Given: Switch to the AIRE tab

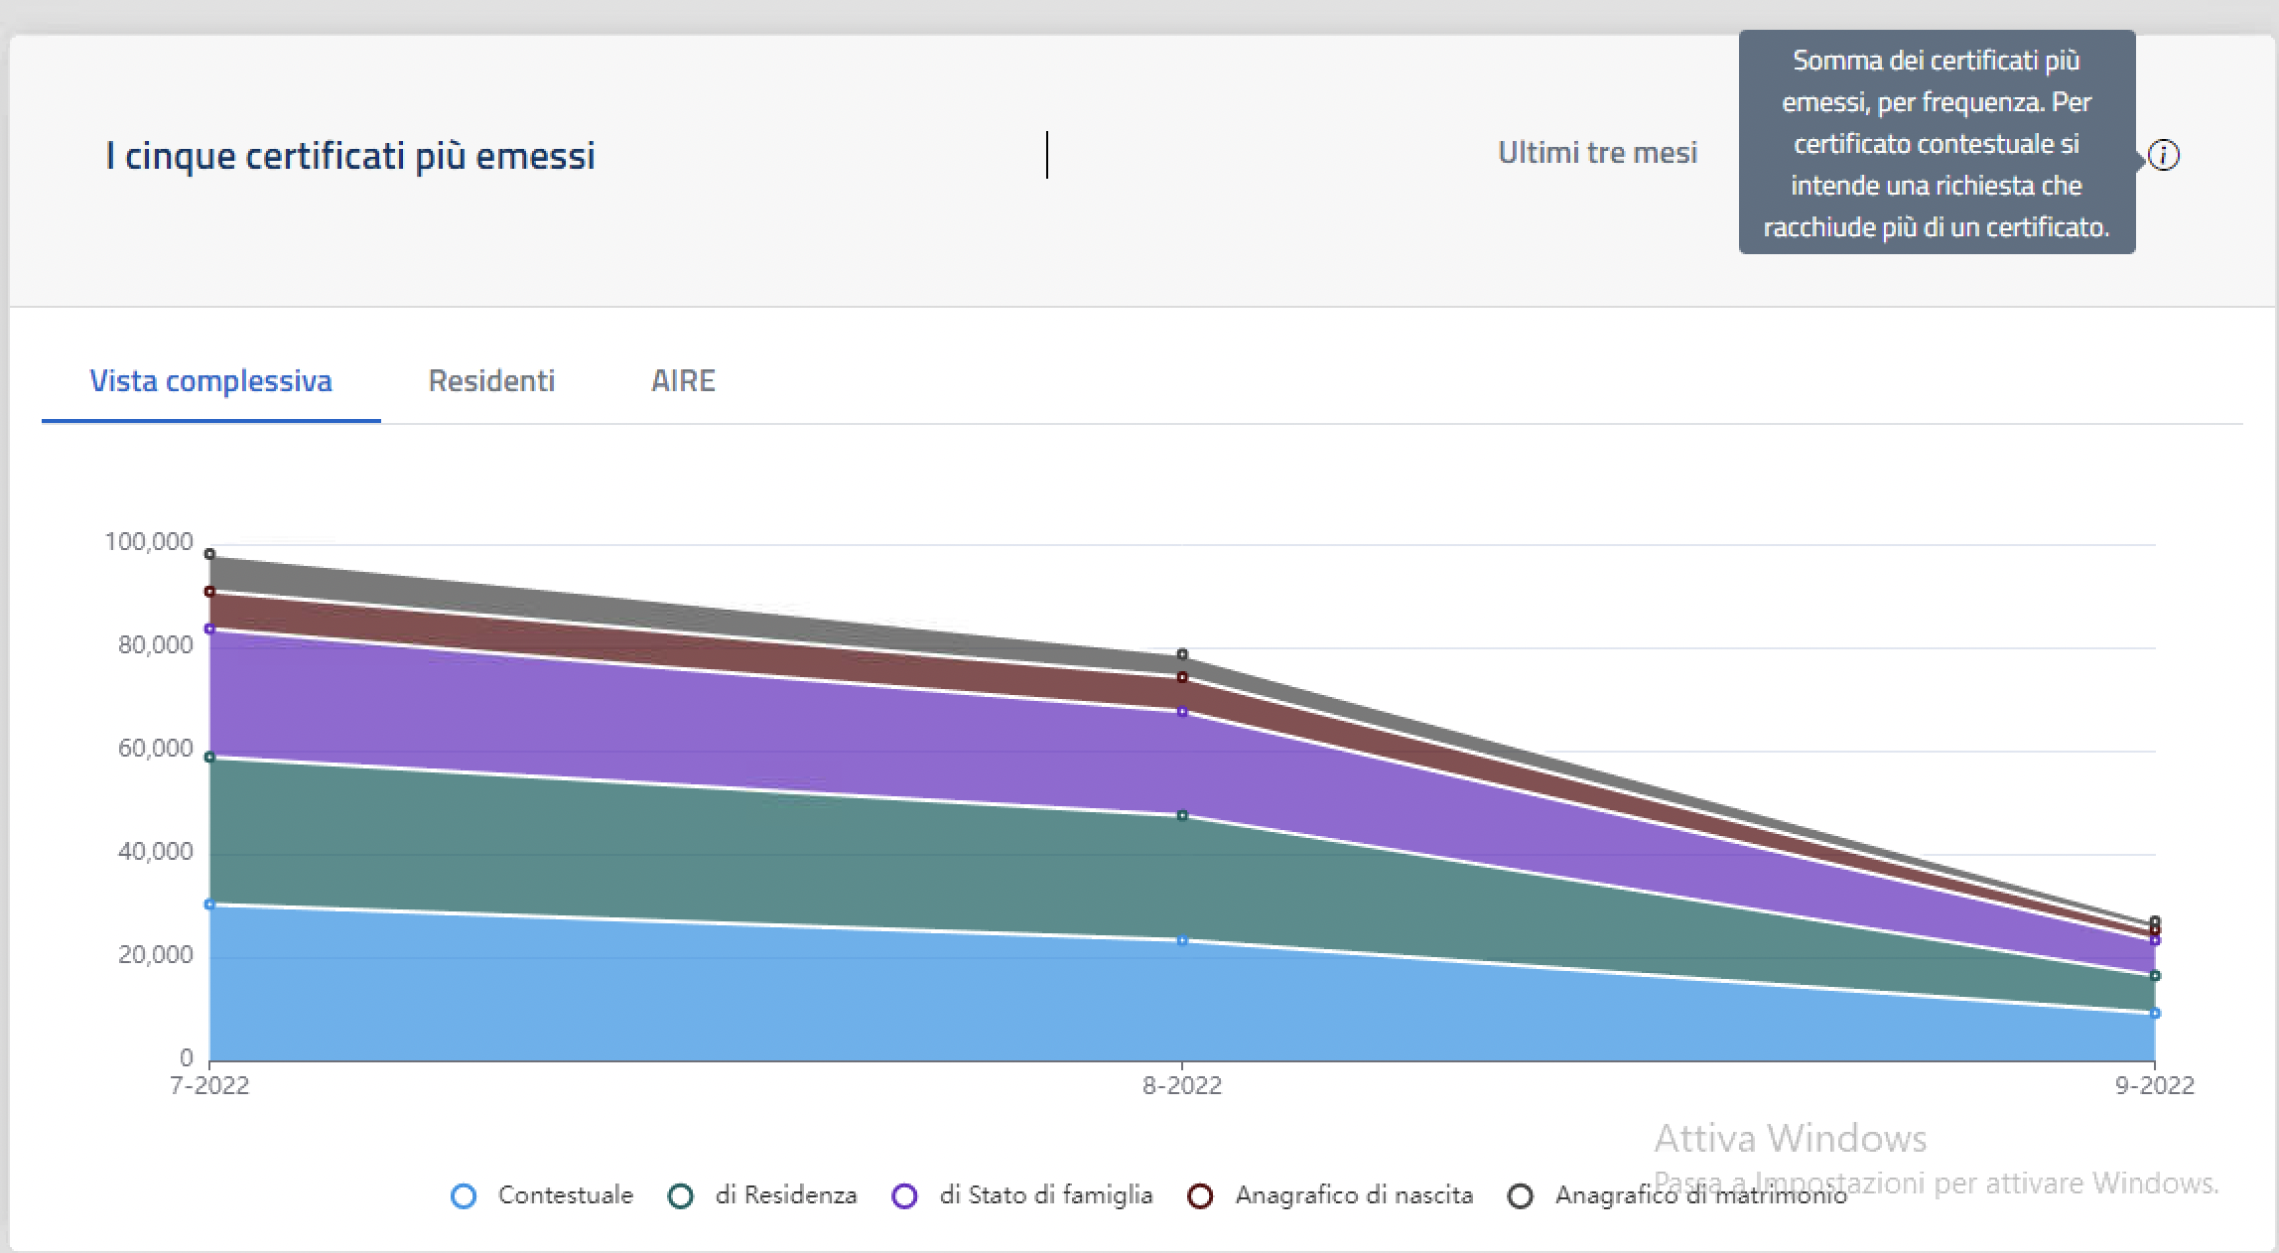Looking at the screenshot, I should point(683,381).
